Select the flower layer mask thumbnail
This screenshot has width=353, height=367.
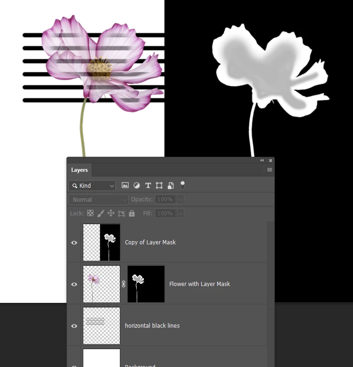(x=146, y=284)
